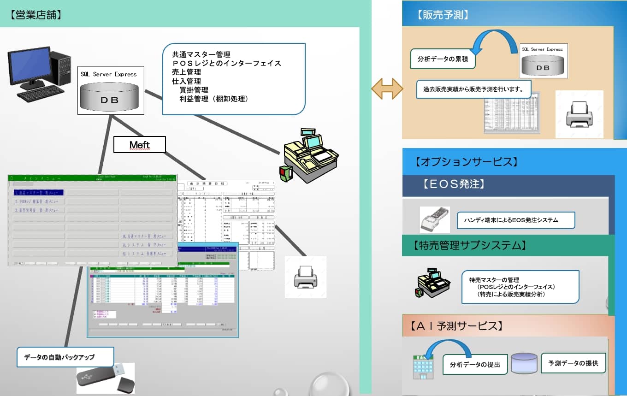
Task: Click the POS cash register icon in 営業店舗
Action: tap(308, 156)
